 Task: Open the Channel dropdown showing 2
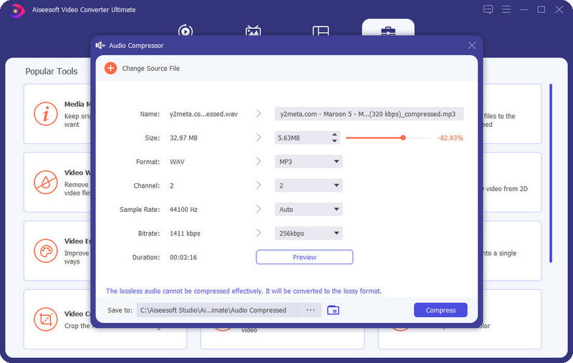(309, 185)
